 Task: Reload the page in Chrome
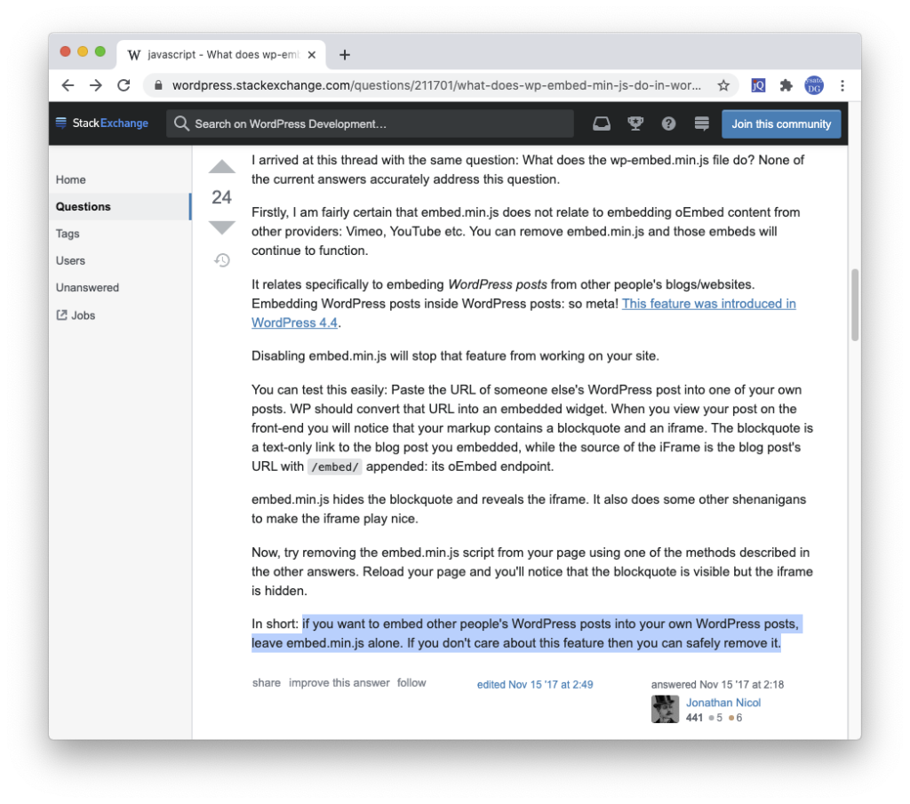coord(124,86)
